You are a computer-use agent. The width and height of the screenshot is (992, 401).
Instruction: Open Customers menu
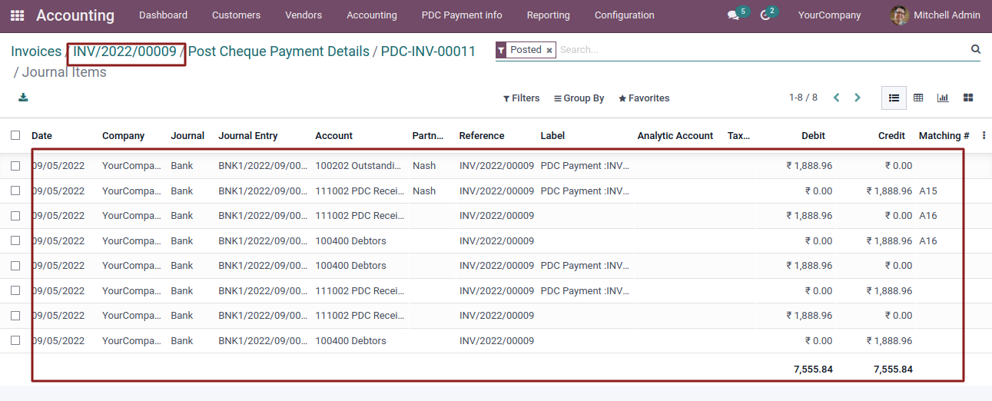(x=236, y=15)
